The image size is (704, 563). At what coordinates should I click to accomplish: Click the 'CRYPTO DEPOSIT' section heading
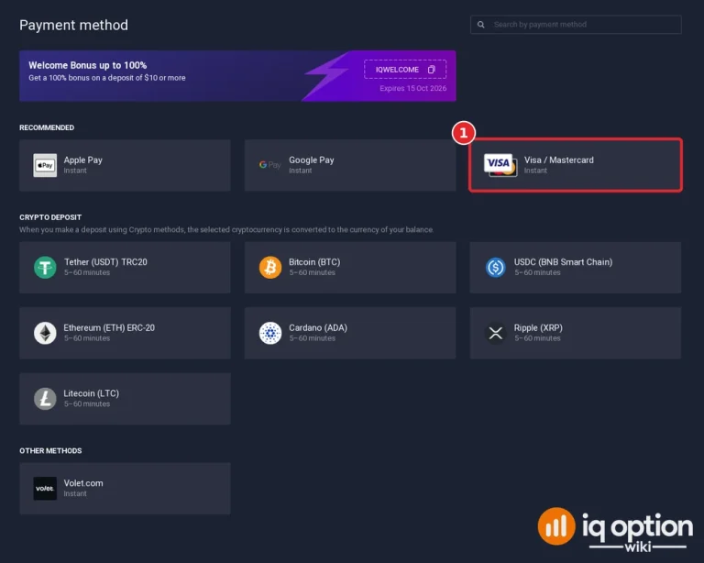(50, 217)
